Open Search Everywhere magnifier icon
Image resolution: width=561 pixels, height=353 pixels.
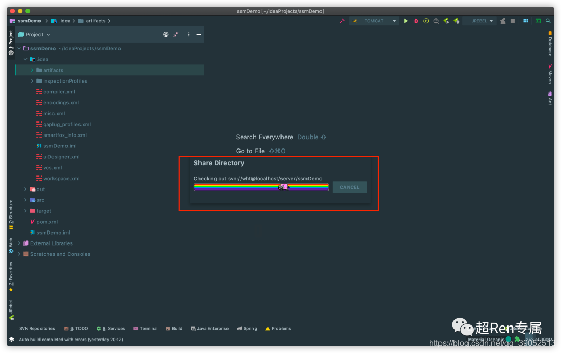(x=548, y=21)
